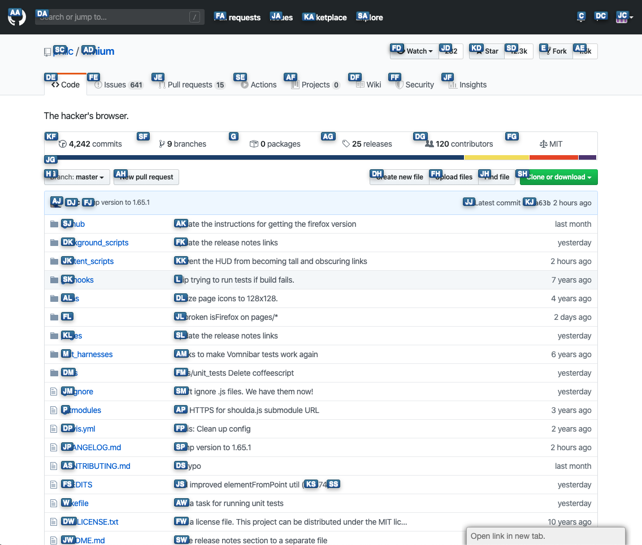Open the .github folder
The height and width of the screenshot is (545, 642).
pos(73,224)
